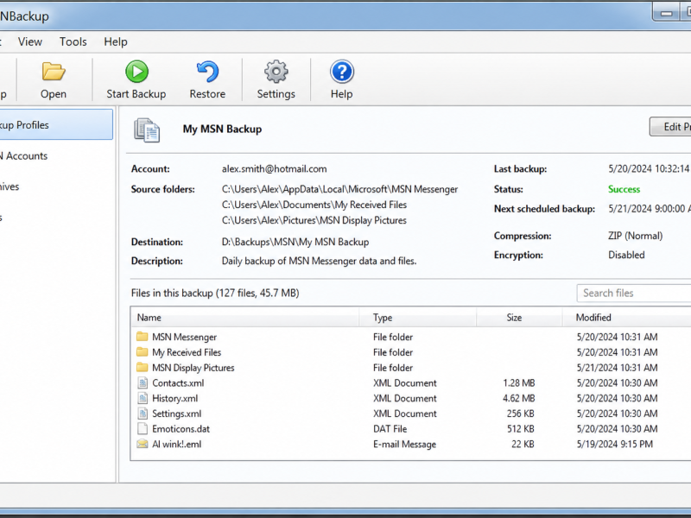
Task: Open the Help menu
Action: 116,41
